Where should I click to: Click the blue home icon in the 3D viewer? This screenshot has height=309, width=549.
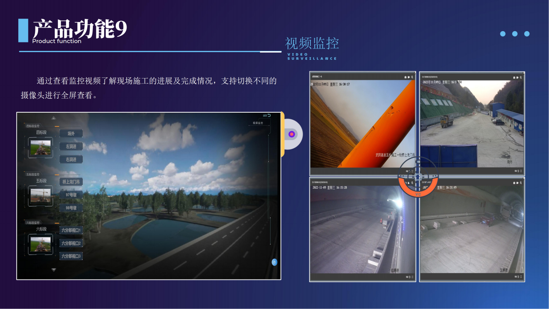pyautogui.click(x=275, y=262)
